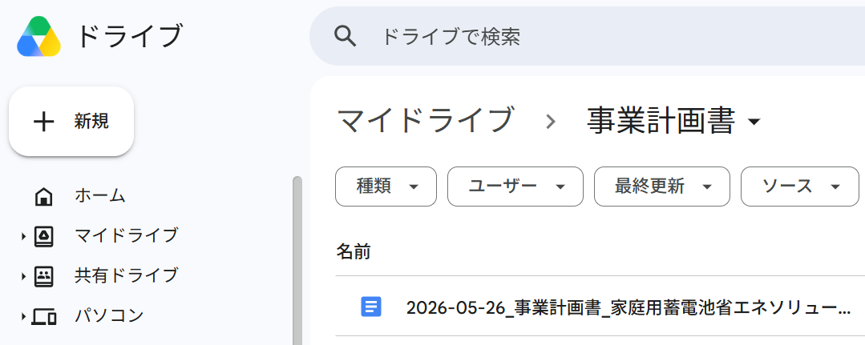The image size is (865, 345).
Task: Expand the パソコン tree arrow
Action: [24, 316]
